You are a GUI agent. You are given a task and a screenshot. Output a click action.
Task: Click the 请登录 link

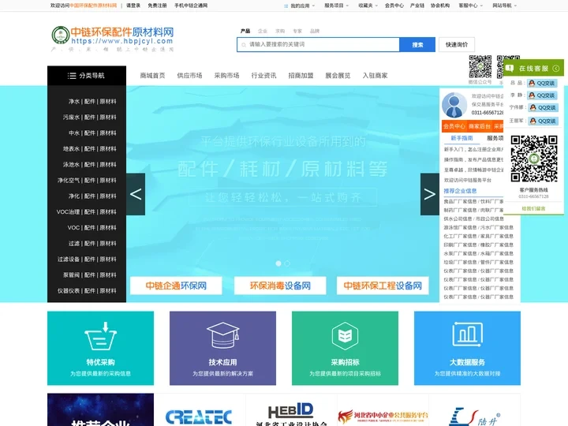(x=133, y=6)
